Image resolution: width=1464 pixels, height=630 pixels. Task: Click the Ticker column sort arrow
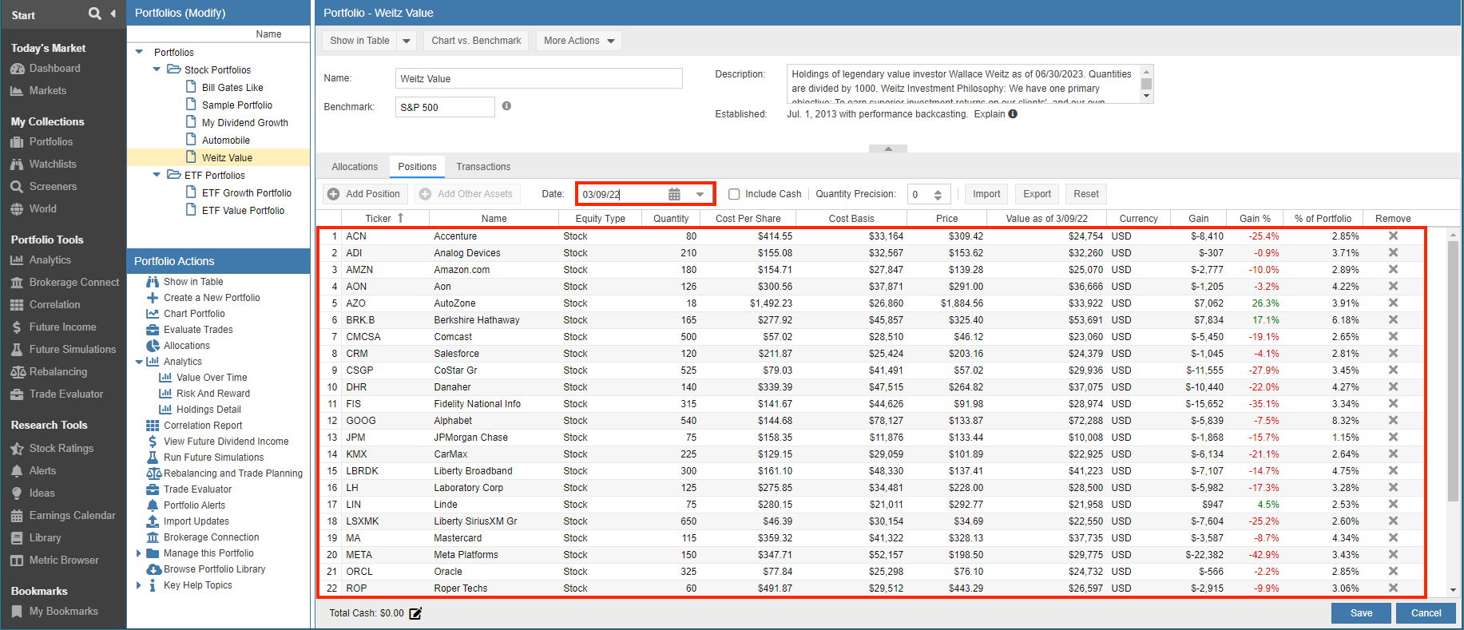[x=401, y=218]
